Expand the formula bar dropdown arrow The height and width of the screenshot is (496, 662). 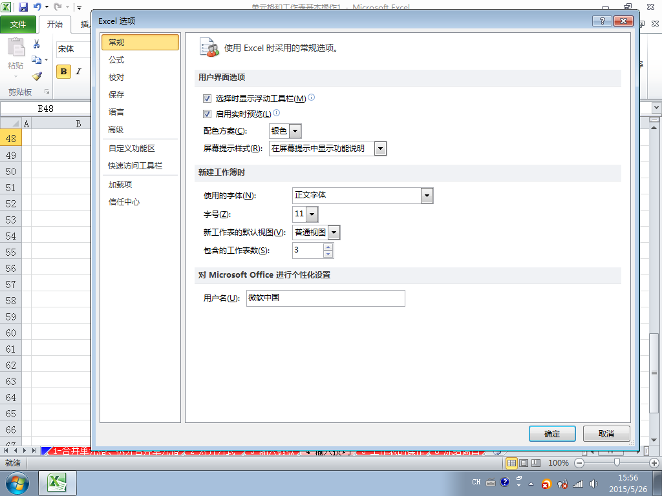click(x=657, y=108)
